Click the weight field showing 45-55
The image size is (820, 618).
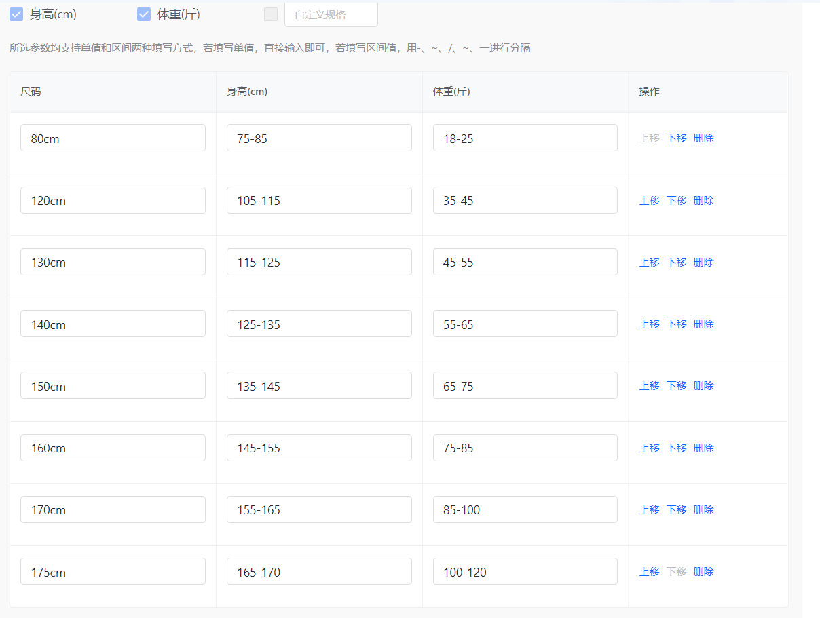coord(525,263)
